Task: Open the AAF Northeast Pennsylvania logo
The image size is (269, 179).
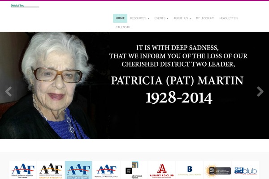Action: click(x=106, y=170)
